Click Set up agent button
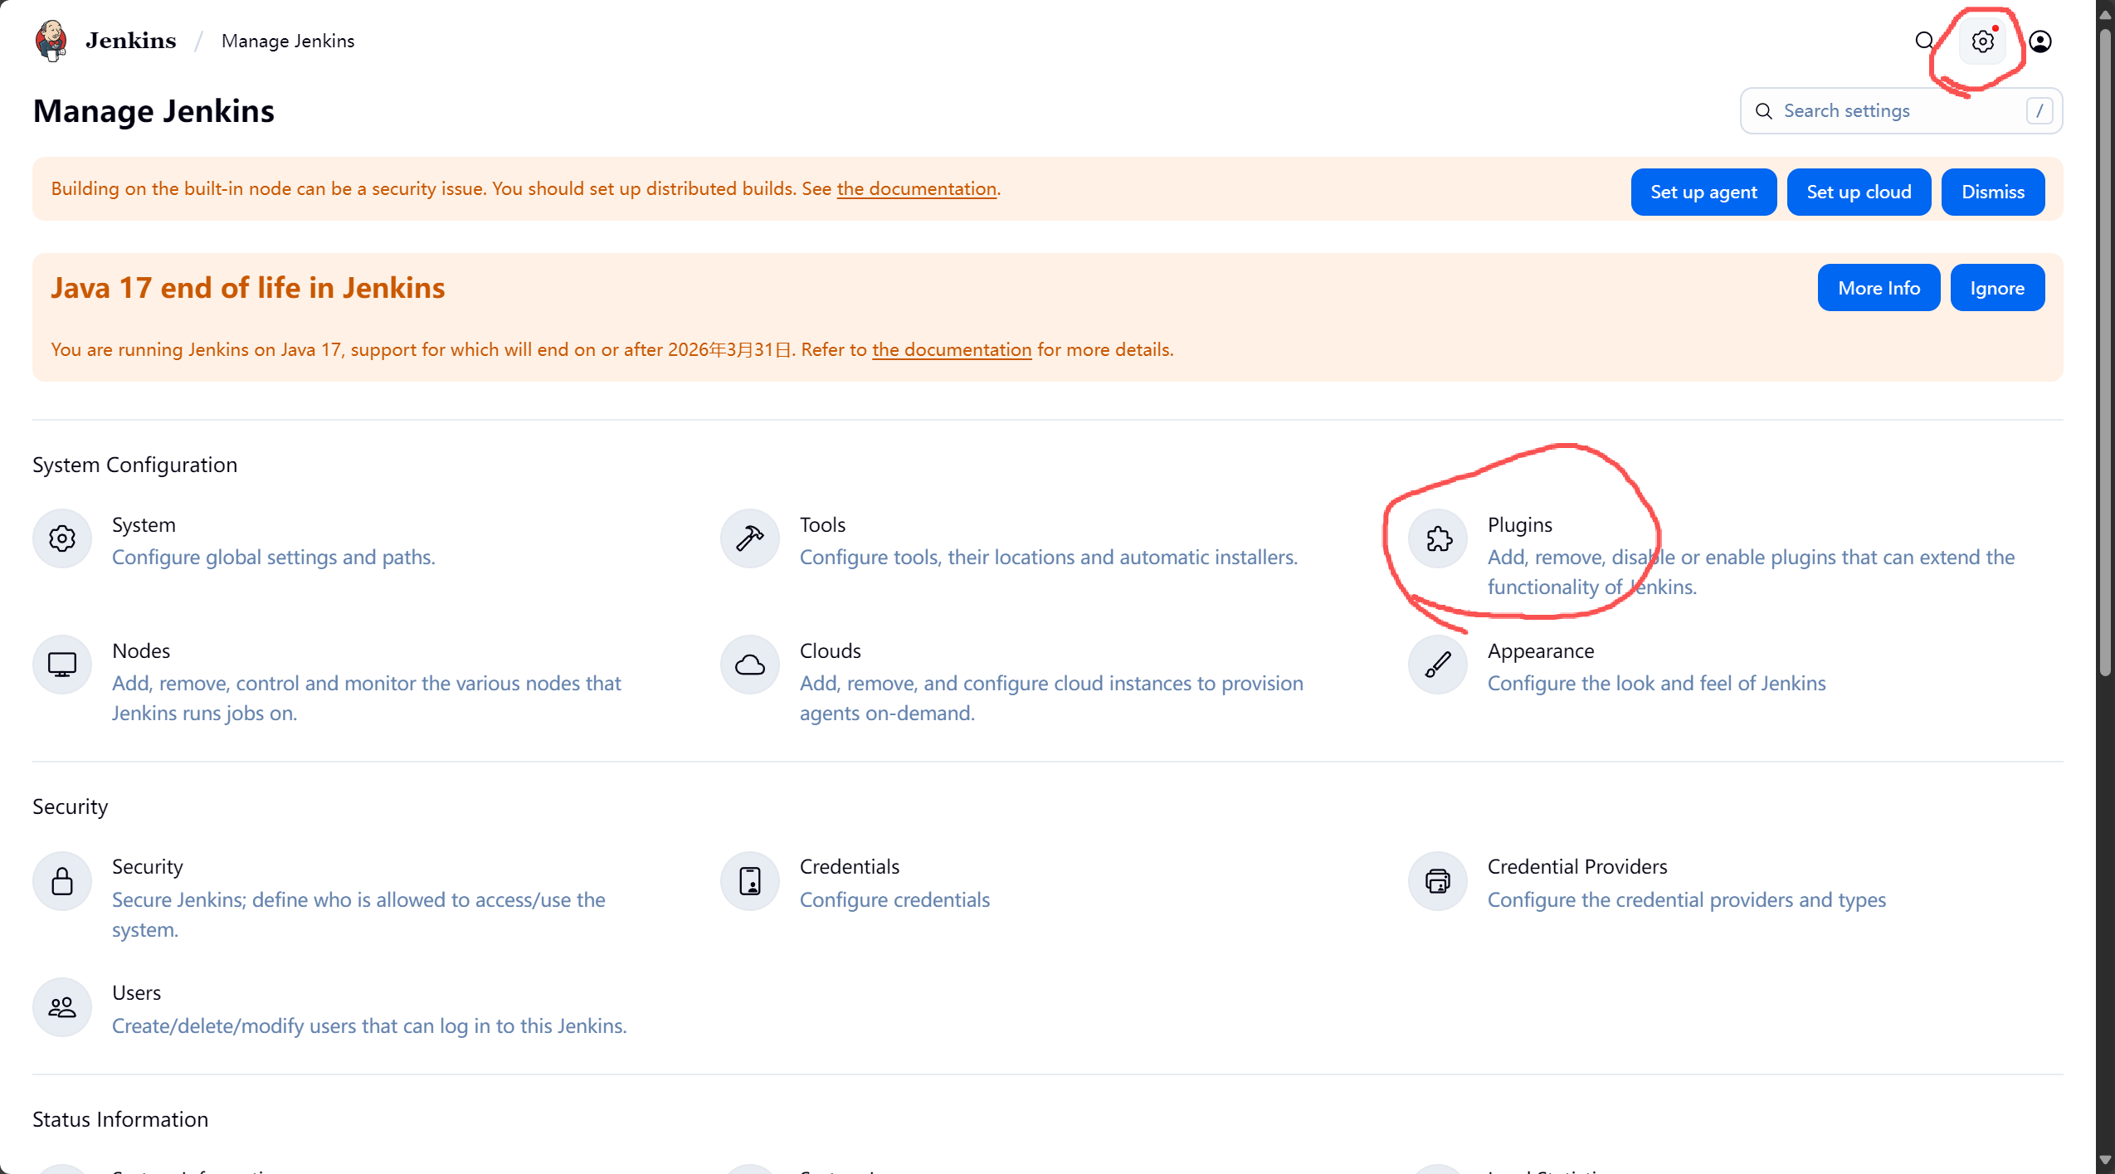 [1703, 192]
